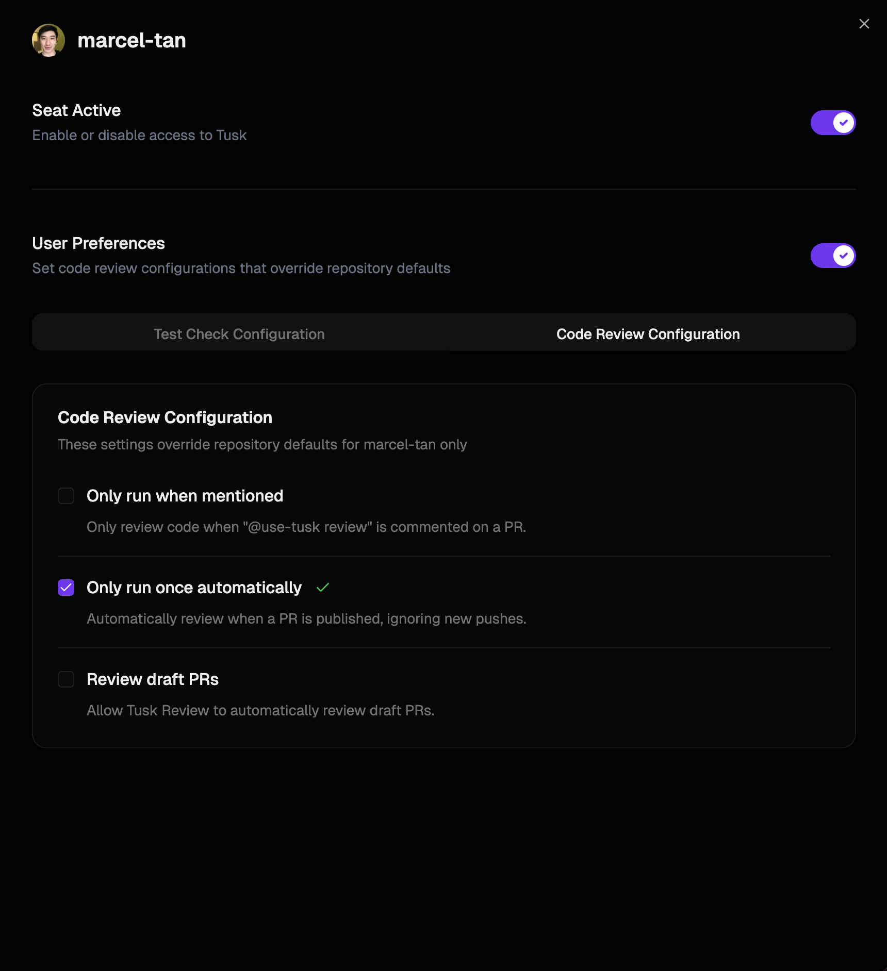The image size is (887, 971).
Task: Click the checkmark inside the Only run once checkbox
Action: pyautogui.click(x=65, y=587)
